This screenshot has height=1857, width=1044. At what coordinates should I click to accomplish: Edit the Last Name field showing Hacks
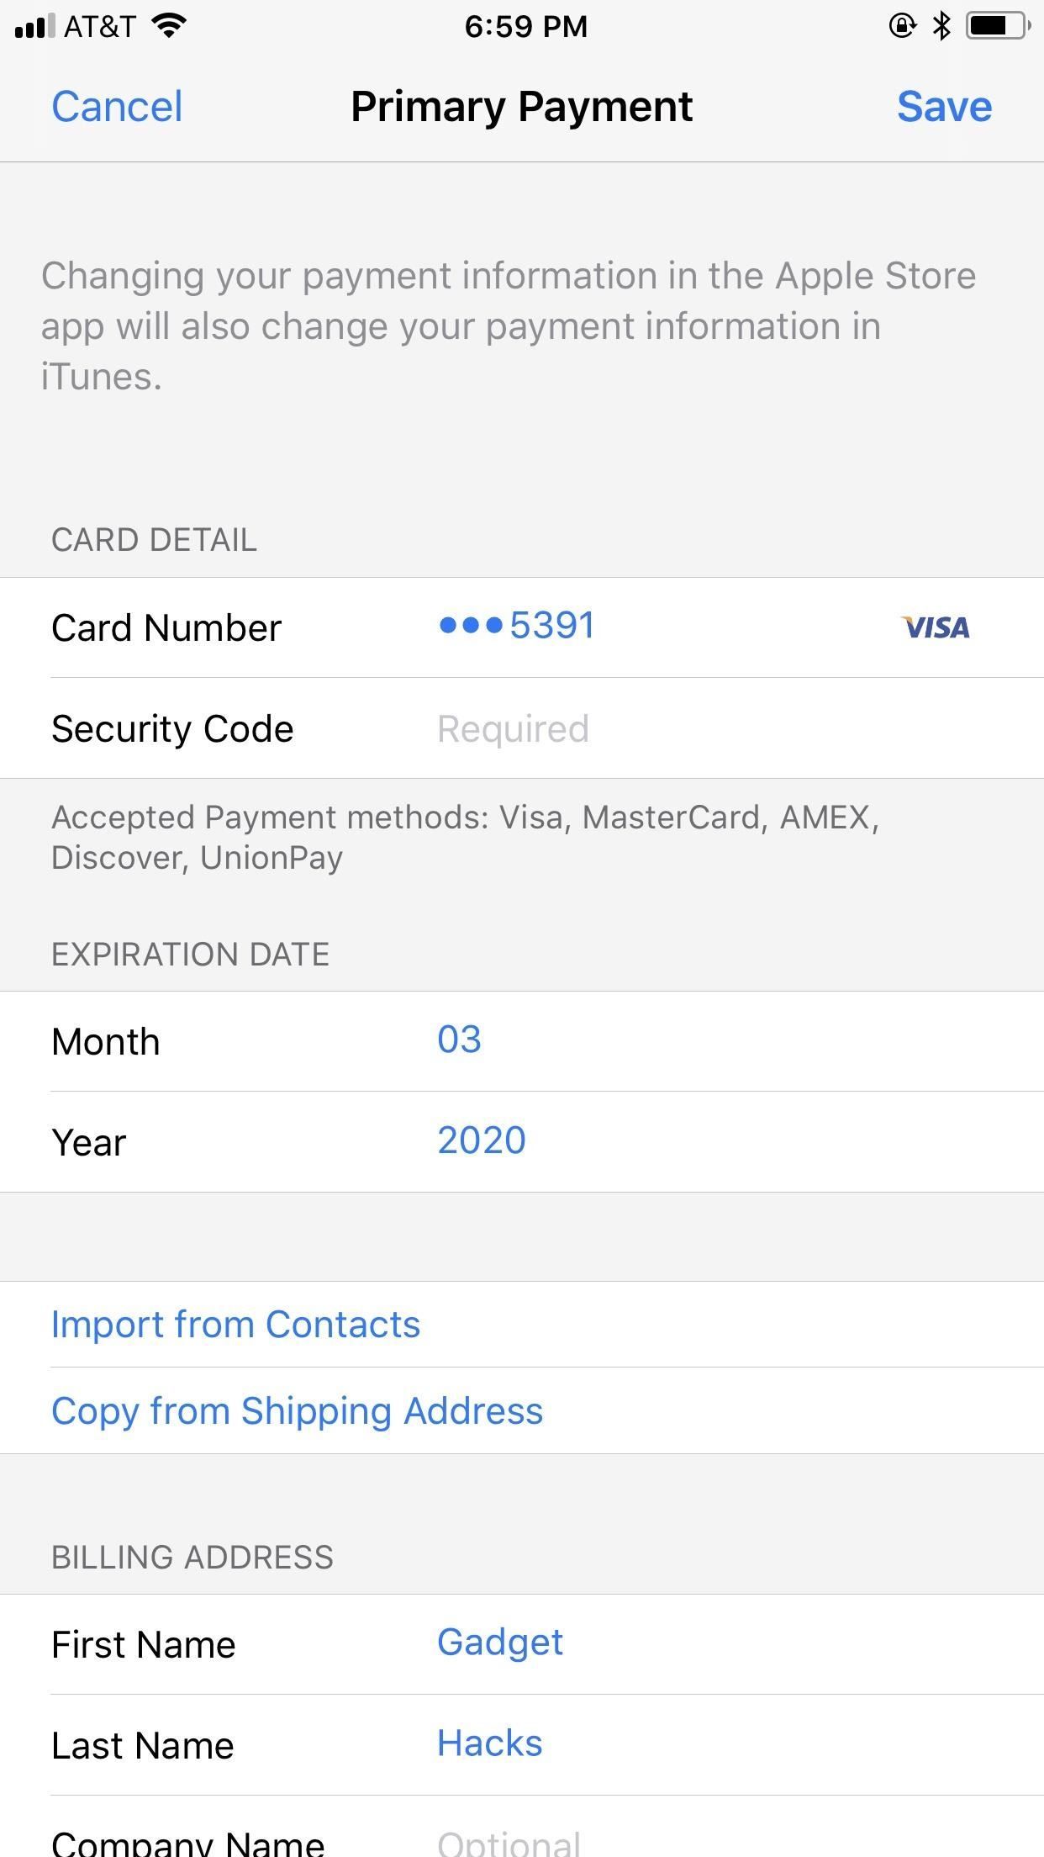490,1743
